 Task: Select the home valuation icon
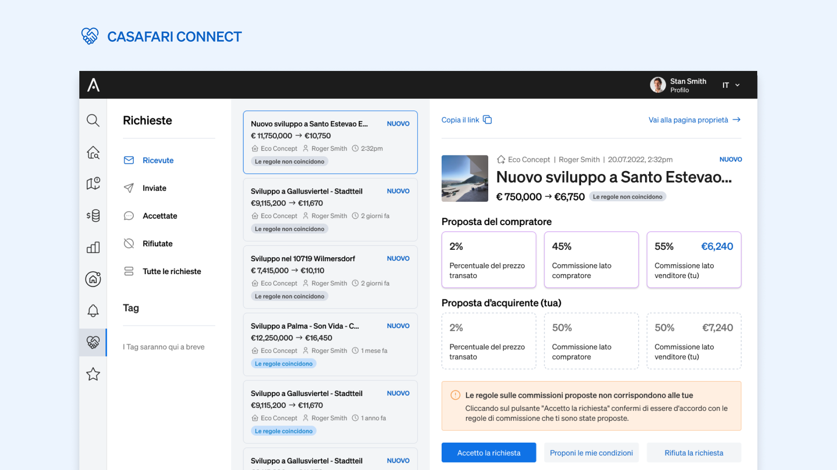point(93,279)
